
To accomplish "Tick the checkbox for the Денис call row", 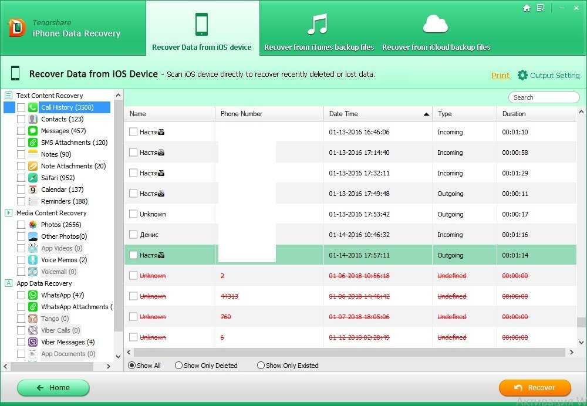I will point(133,235).
